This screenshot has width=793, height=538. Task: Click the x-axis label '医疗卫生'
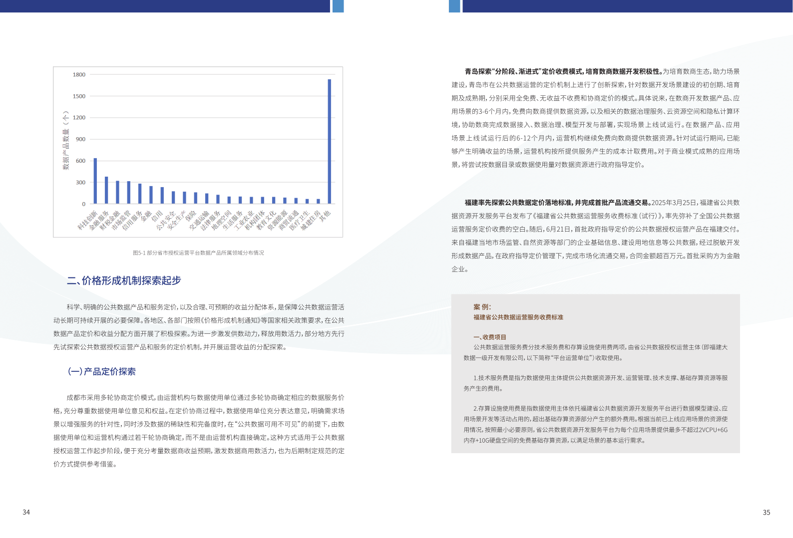(300, 220)
